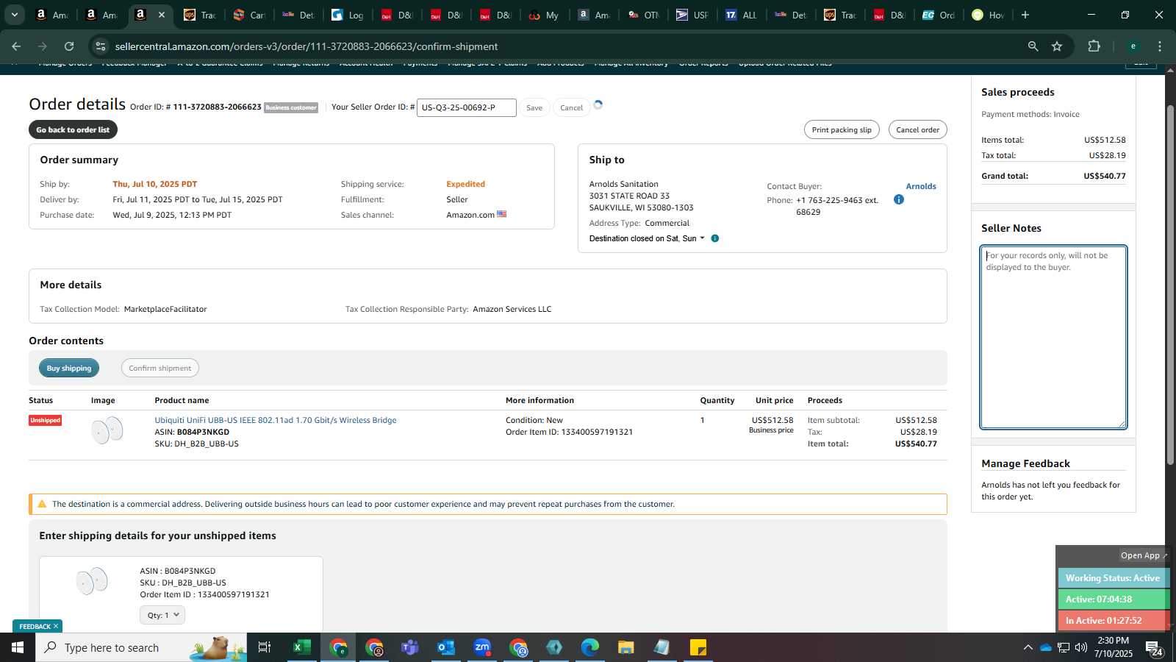Image resolution: width=1176 pixels, height=662 pixels.
Task: Open the tab search dropdown
Action: 14,15
